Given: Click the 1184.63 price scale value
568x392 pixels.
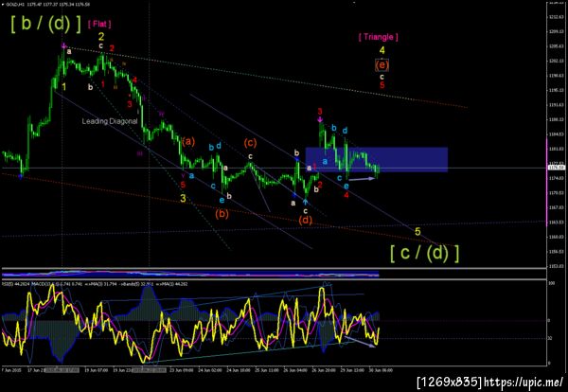Looking at the screenshot, I should pyautogui.click(x=556, y=134).
